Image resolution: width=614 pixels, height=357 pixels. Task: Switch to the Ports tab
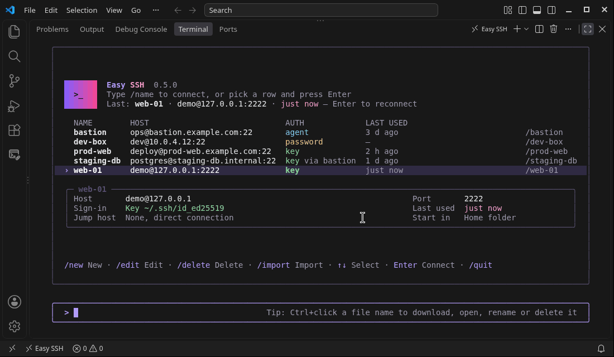[x=228, y=30]
